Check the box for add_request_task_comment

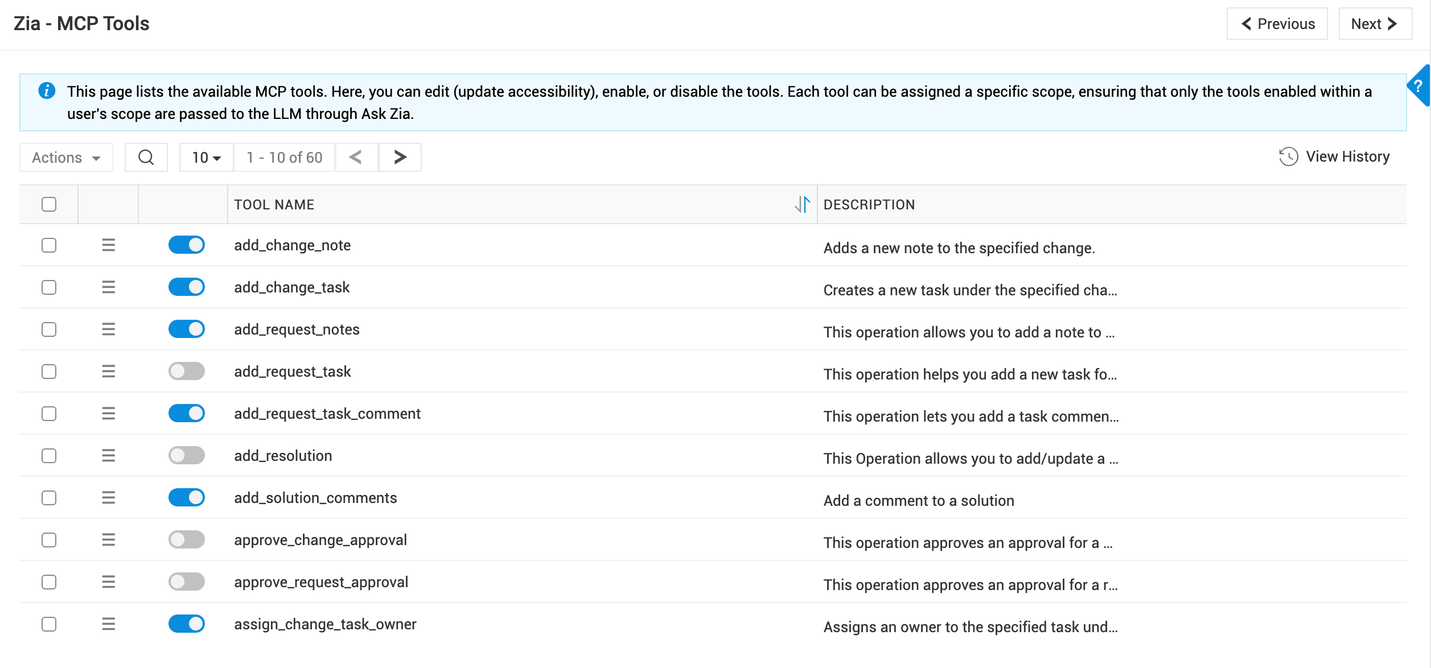point(49,414)
